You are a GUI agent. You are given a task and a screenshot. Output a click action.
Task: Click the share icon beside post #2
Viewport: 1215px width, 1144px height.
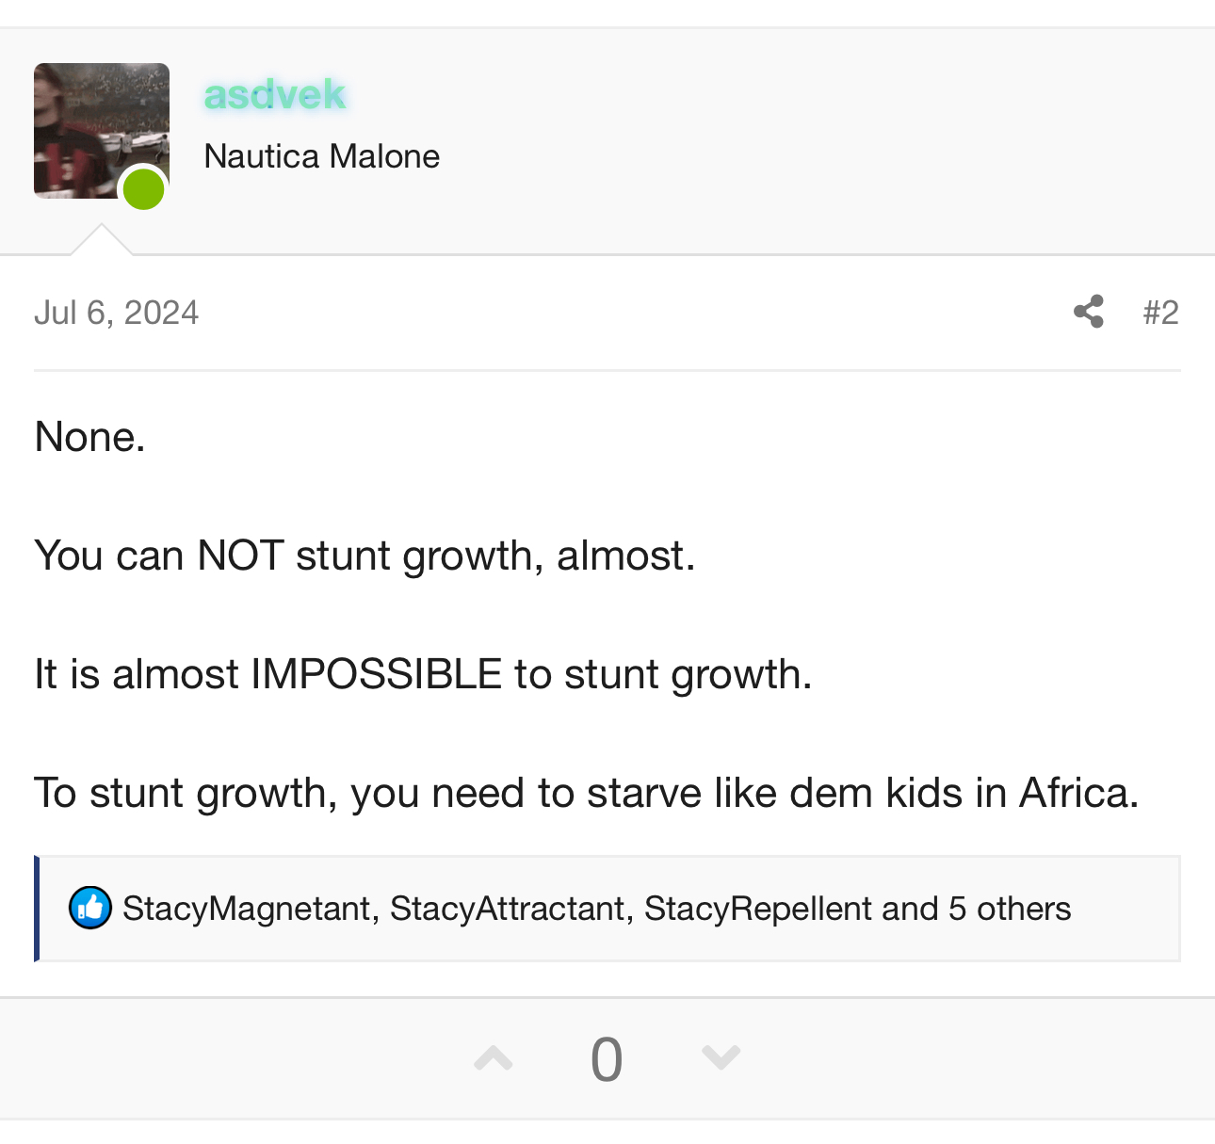click(1089, 312)
